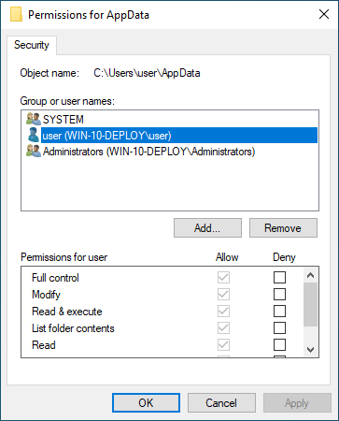
Task: Click the Allow column header
Action: 227,257
